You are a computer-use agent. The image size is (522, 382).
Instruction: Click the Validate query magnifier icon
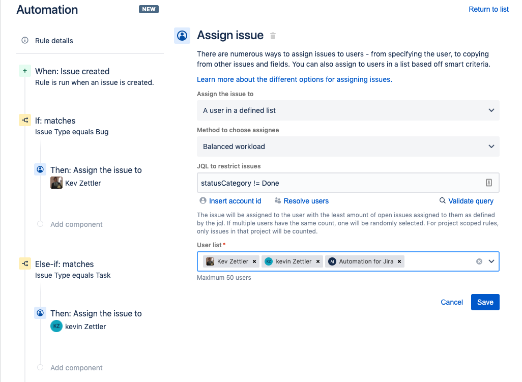point(443,201)
